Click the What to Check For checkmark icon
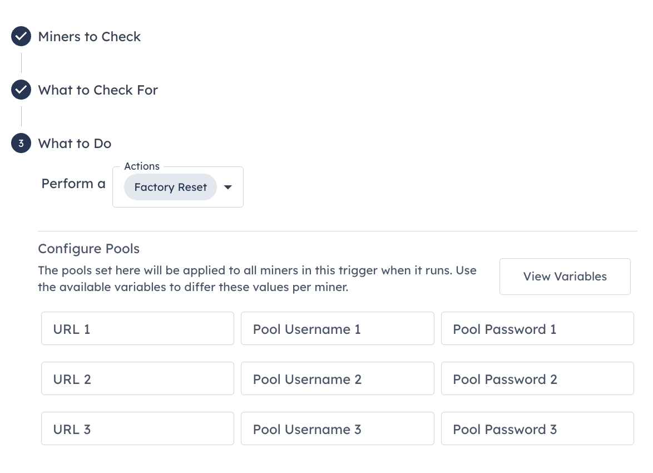 click(x=21, y=90)
